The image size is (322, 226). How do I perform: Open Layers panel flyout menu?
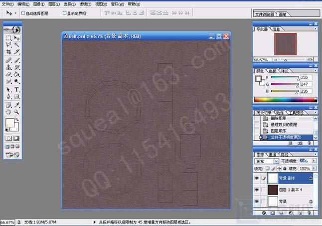coord(316,154)
